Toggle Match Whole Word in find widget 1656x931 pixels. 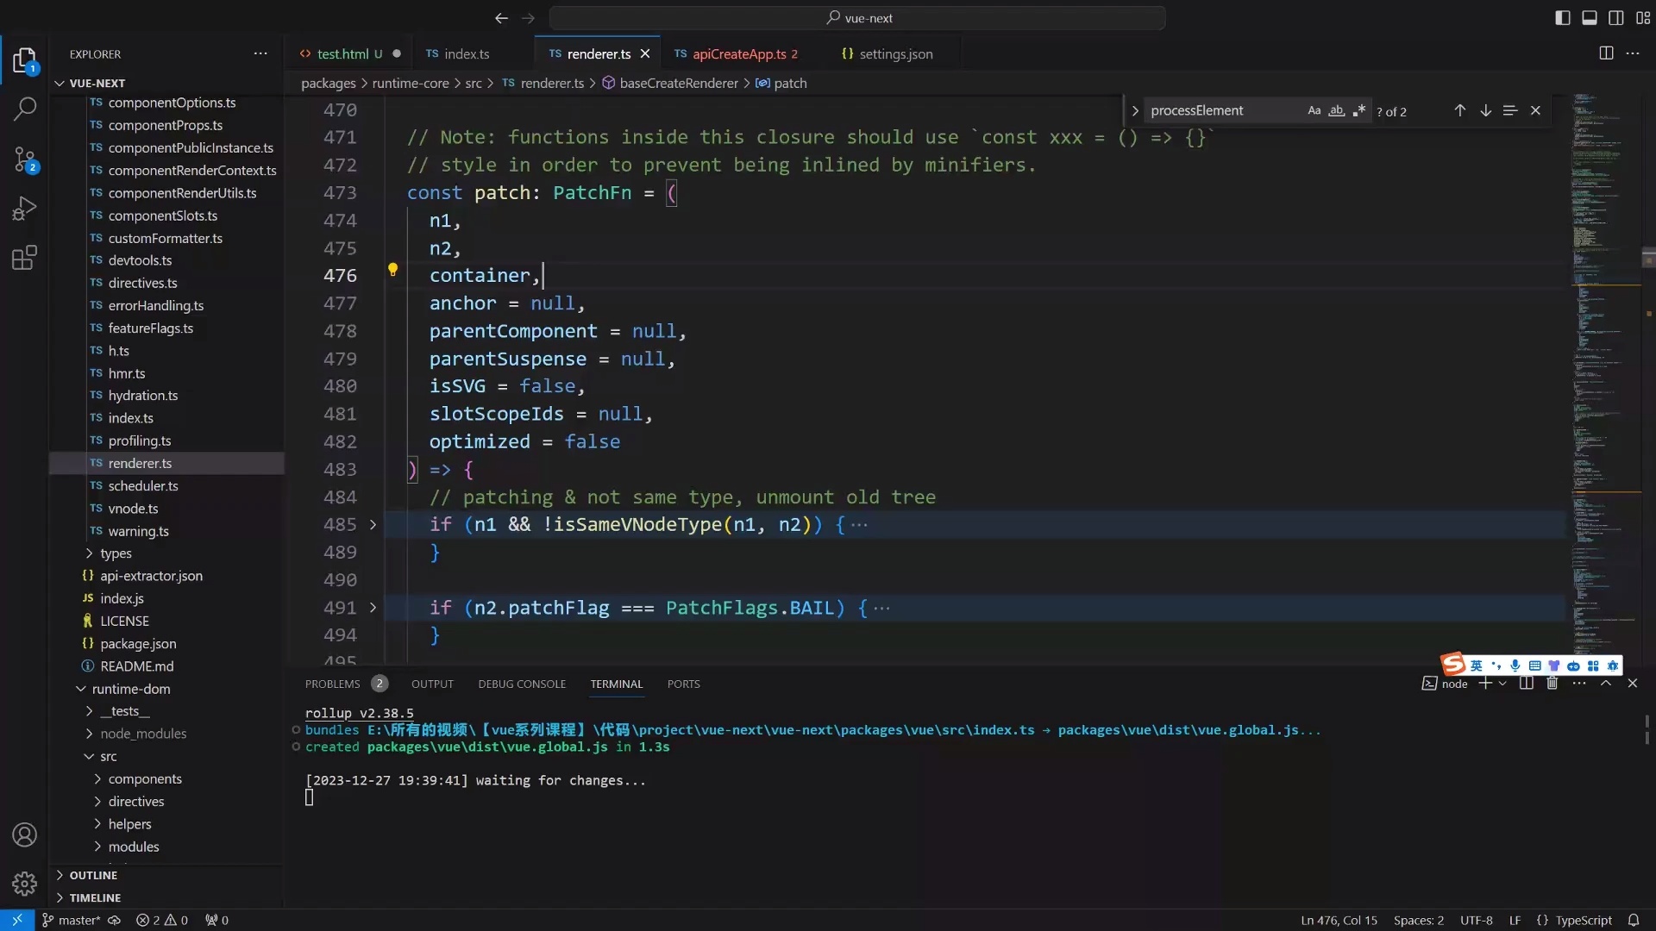(1336, 110)
